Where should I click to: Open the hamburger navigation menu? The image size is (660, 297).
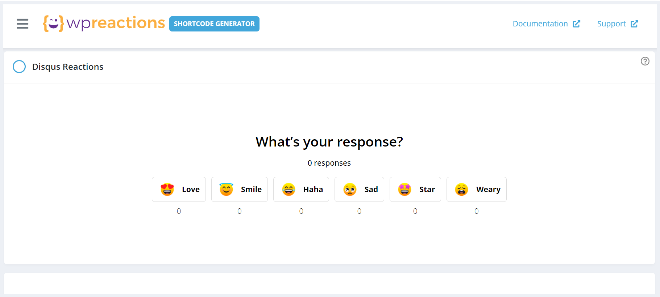[x=22, y=24]
